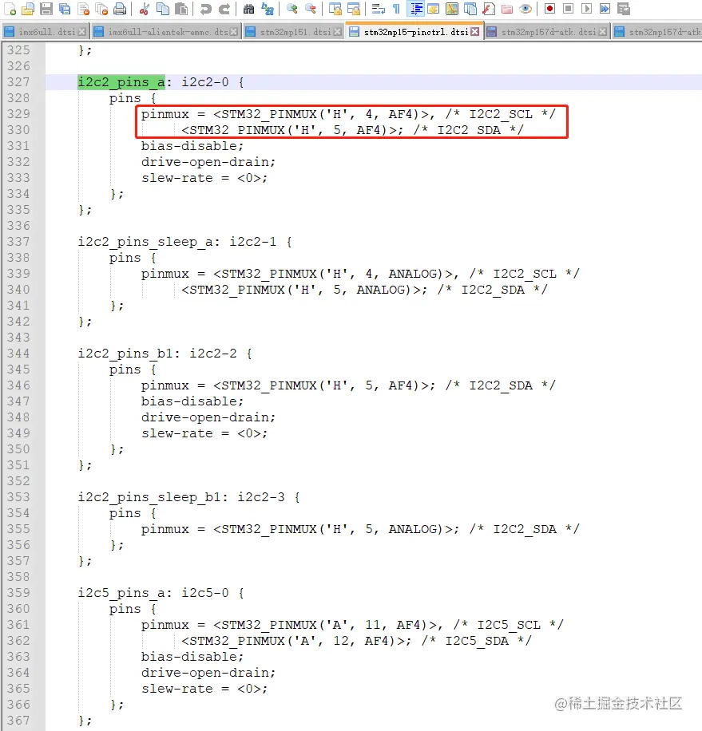702x731 pixels.
Task: Click the highlighted i2c2_pins_a label
Action: [x=121, y=82]
